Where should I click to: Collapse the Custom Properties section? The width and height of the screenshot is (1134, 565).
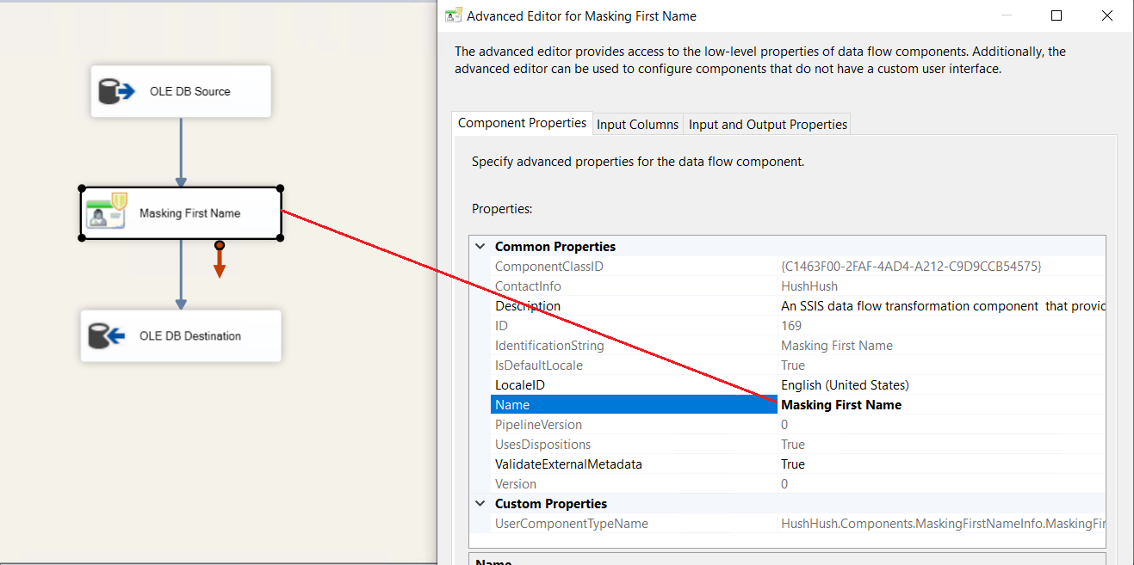(x=480, y=504)
